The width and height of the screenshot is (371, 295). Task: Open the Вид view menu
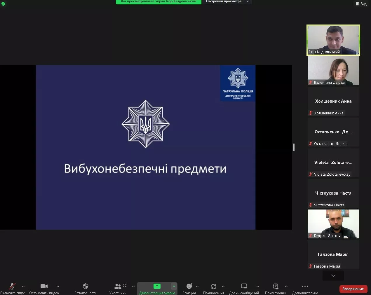pos(361,4)
